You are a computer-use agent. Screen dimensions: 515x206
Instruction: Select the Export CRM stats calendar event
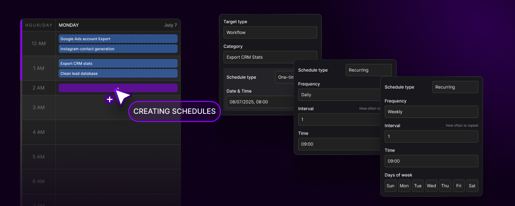tap(118, 63)
